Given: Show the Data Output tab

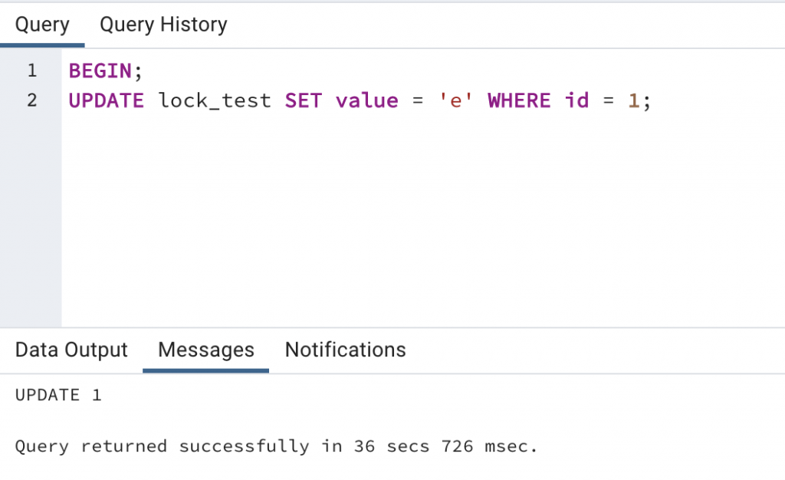Looking at the screenshot, I should tap(71, 350).
